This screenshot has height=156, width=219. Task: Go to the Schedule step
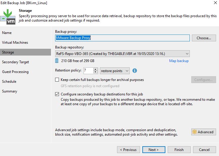9,82
